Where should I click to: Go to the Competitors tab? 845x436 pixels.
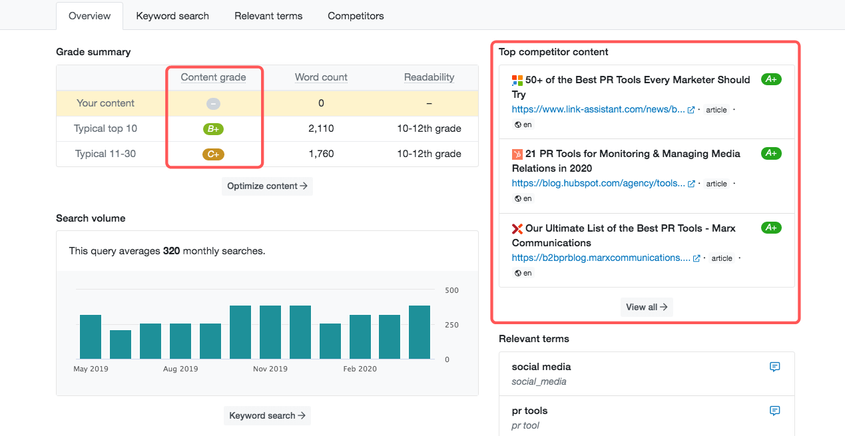point(356,16)
